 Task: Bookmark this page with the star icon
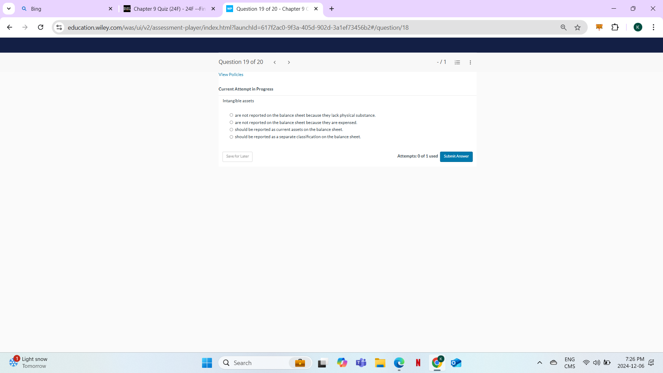pos(578,27)
